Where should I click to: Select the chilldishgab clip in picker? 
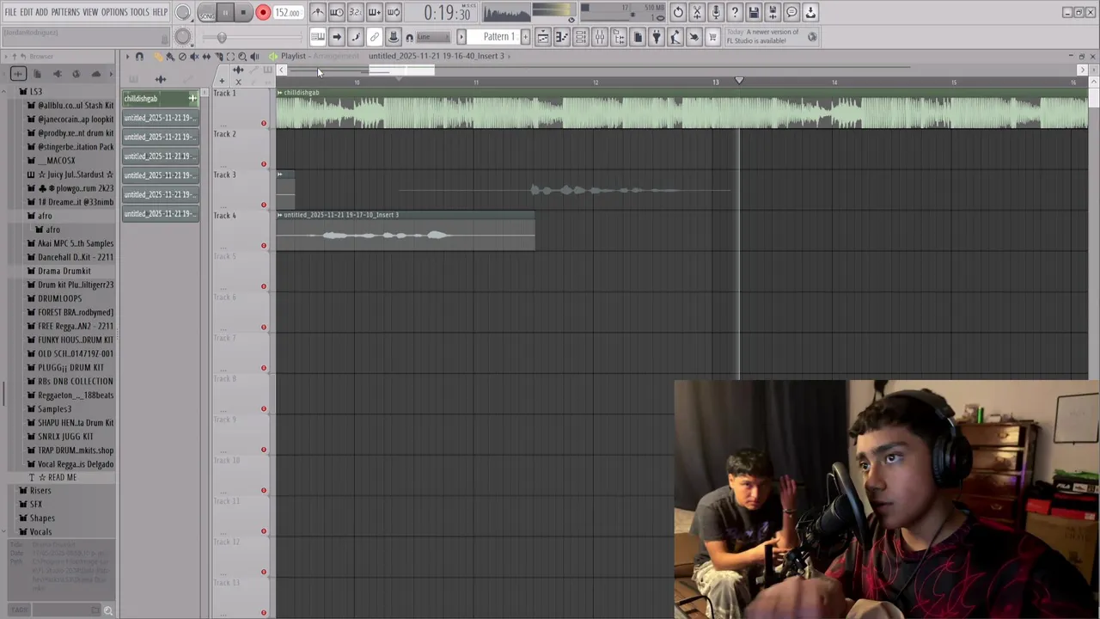pos(160,99)
